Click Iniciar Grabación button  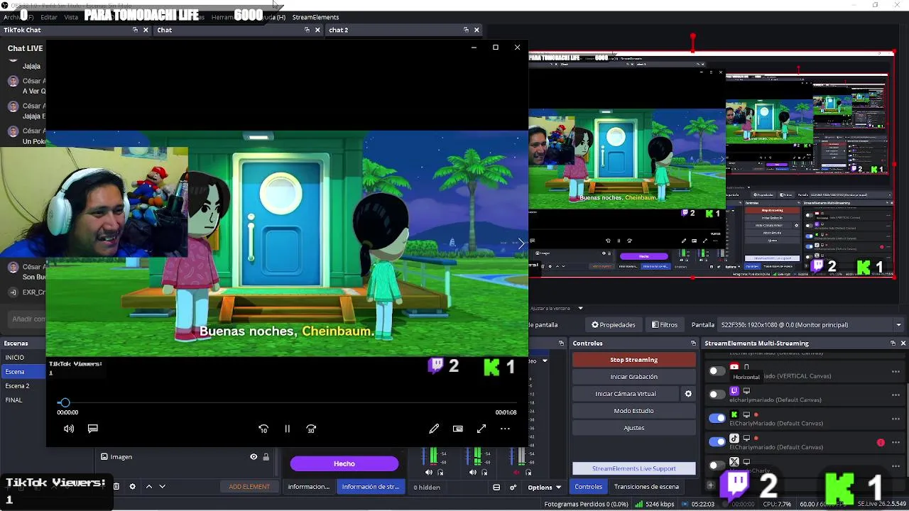coord(633,377)
